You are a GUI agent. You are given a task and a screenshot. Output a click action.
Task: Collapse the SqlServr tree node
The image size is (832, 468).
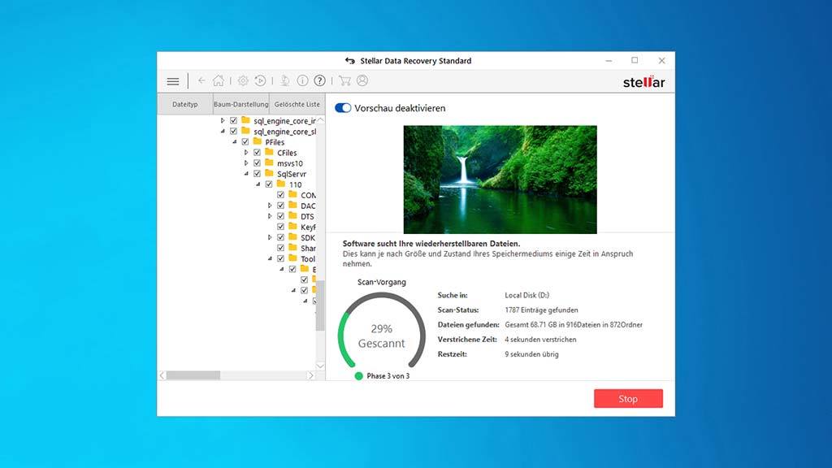[246, 174]
